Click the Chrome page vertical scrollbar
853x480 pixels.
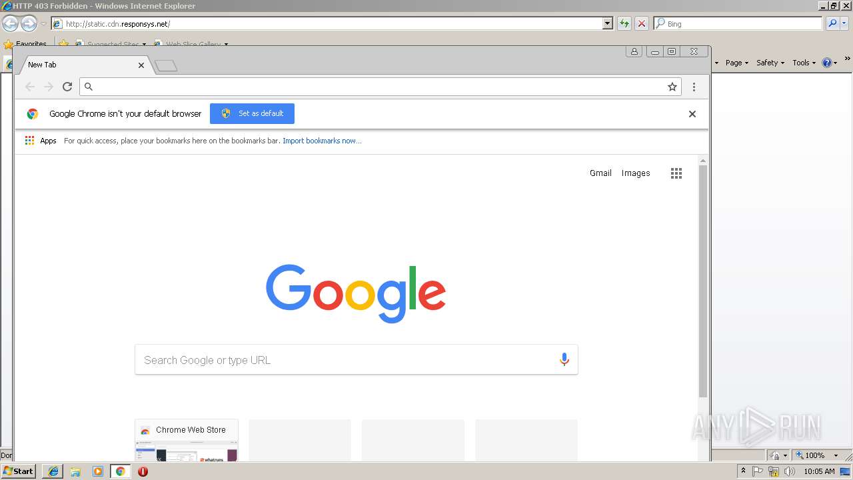[702, 280]
